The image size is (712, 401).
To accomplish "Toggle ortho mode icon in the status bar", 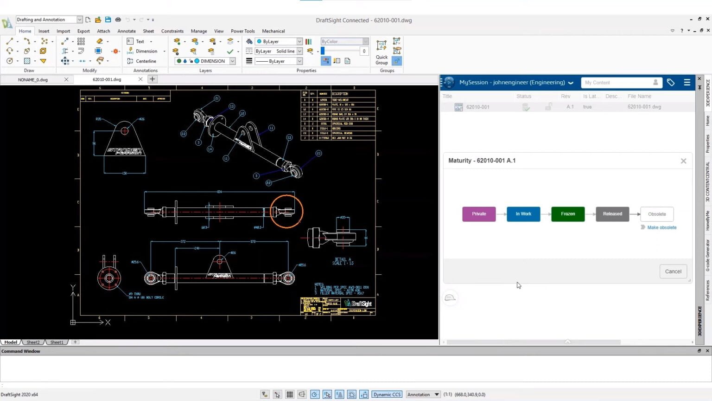I will click(x=302, y=394).
